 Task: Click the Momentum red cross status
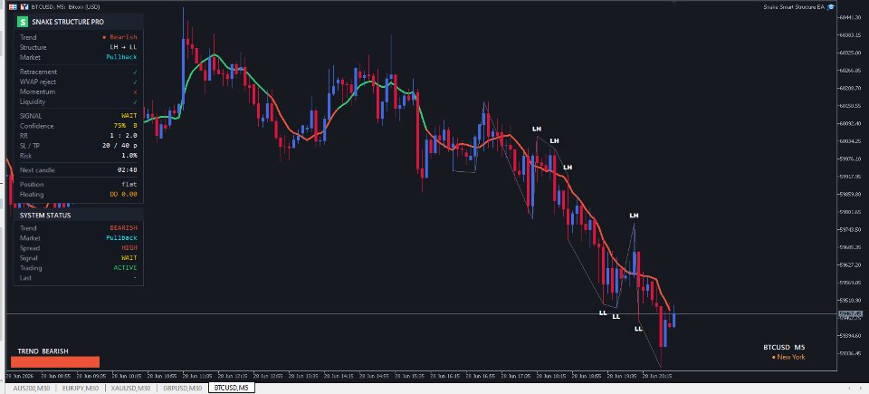pyautogui.click(x=135, y=92)
